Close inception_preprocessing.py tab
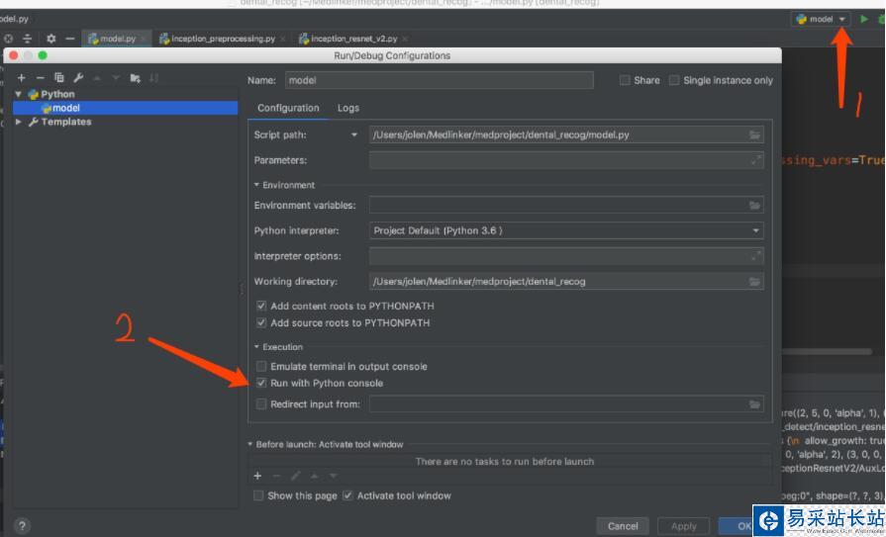 point(282,39)
